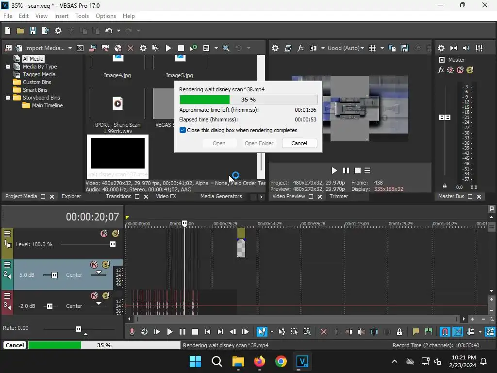The height and width of the screenshot is (373, 497).
Task: Switch to the Trimmer tab
Action: coord(338,196)
